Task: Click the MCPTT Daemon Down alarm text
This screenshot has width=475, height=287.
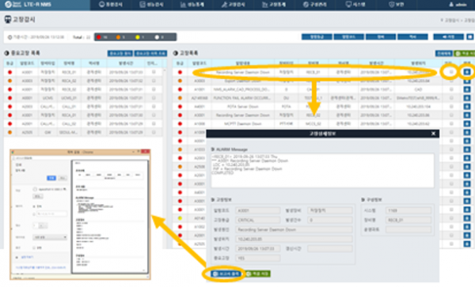Action: click(x=243, y=123)
